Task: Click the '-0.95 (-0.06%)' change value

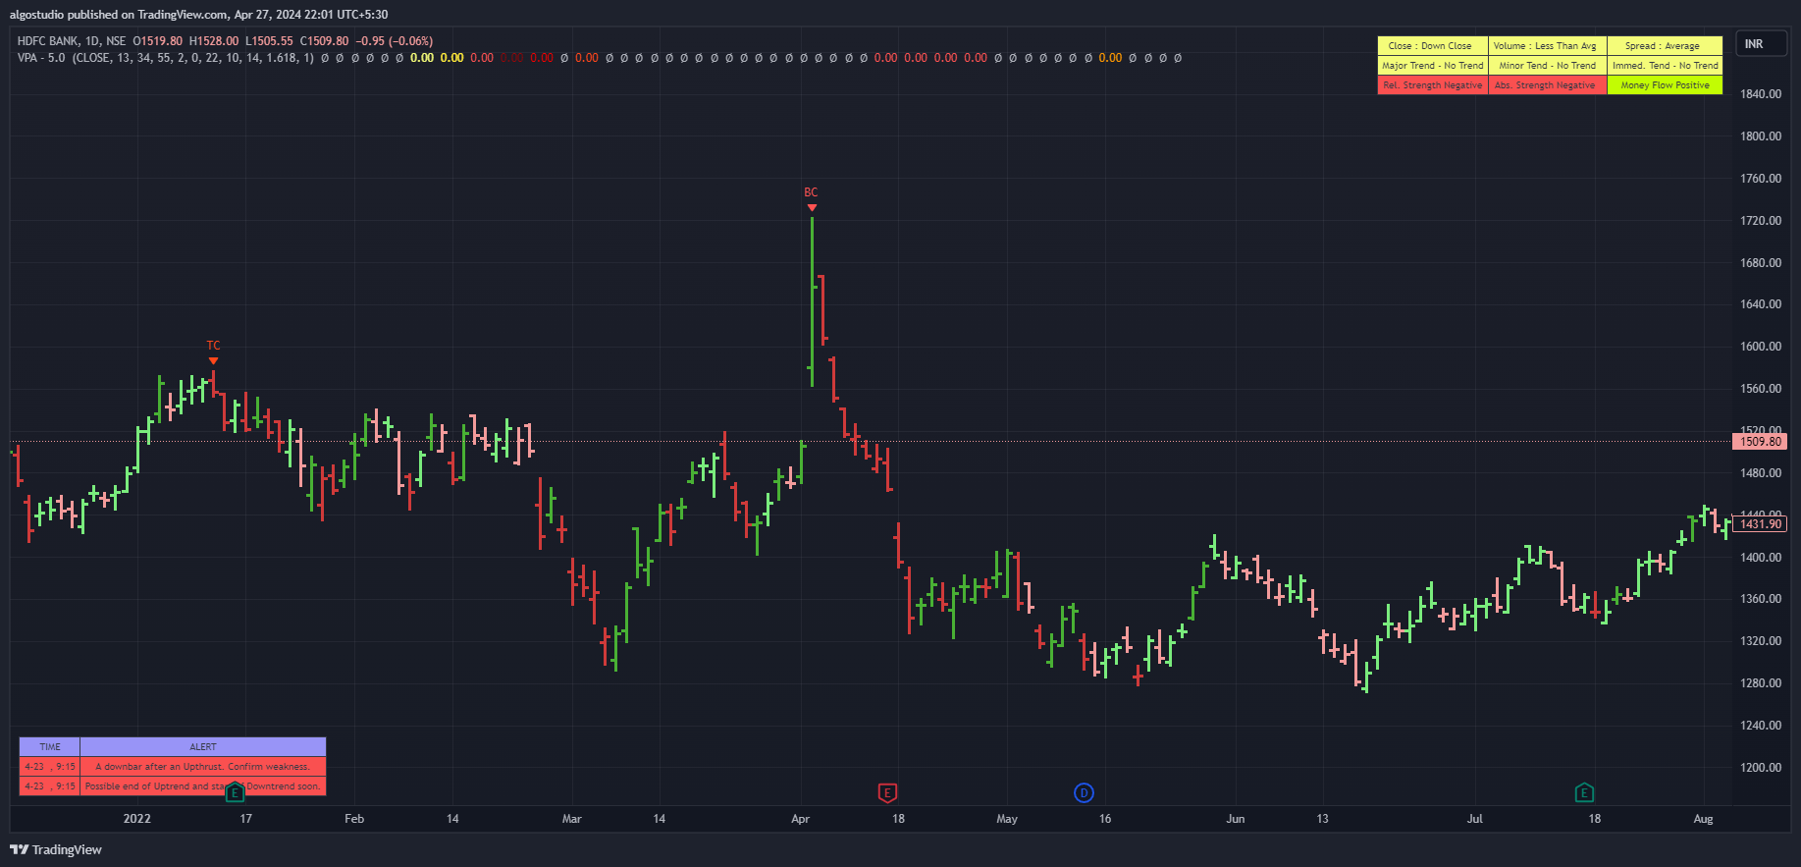Action: coord(395,41)
